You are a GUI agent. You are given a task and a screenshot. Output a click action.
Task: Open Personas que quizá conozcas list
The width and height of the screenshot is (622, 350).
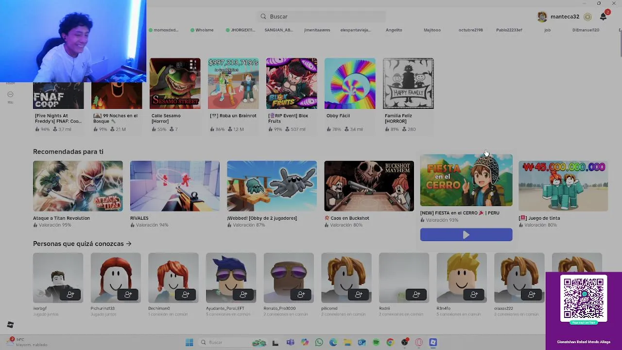[82, 244]
